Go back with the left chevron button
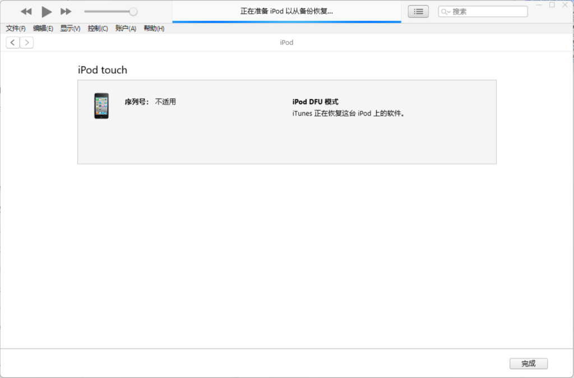The height and width of the screenshot is (378, 574). (x=13, y=43)
